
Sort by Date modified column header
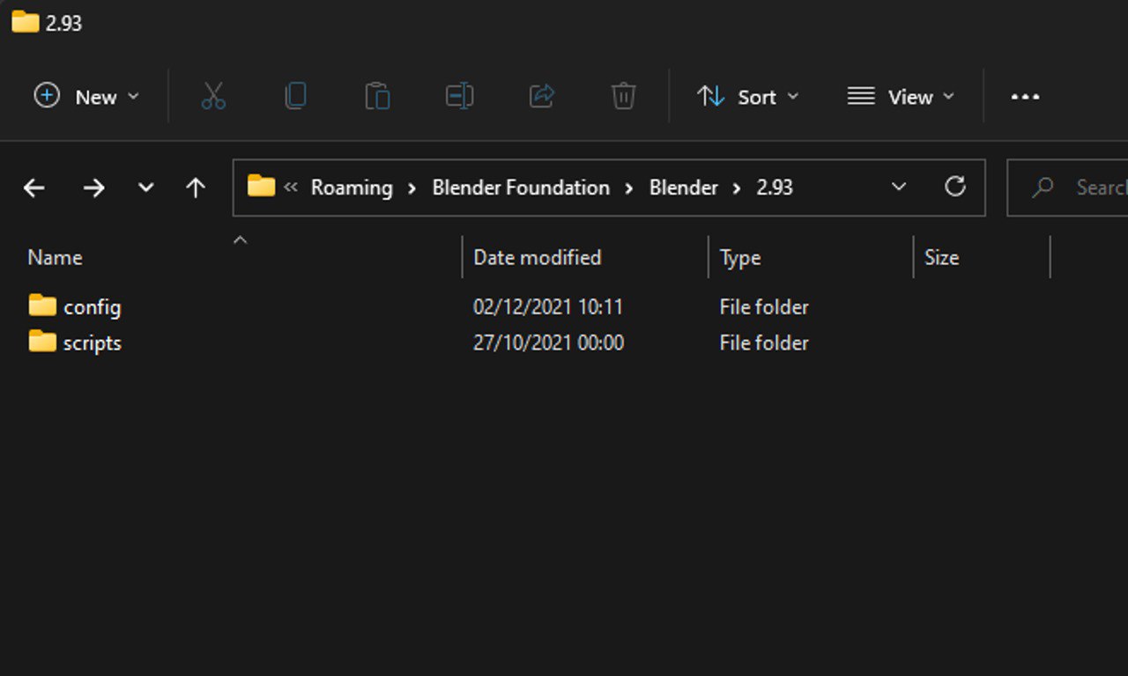click(537, 258)
